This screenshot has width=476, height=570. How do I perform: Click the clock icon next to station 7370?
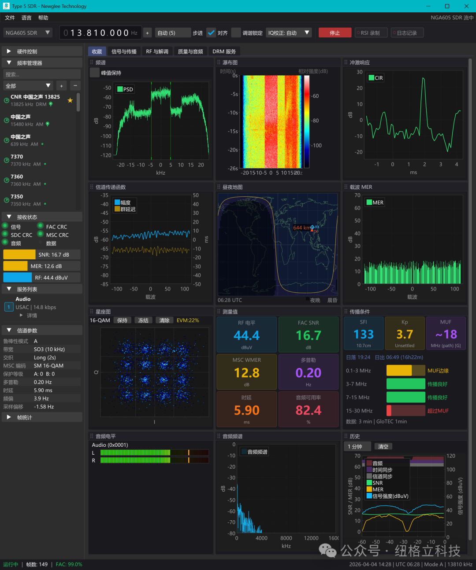point(7,161)
